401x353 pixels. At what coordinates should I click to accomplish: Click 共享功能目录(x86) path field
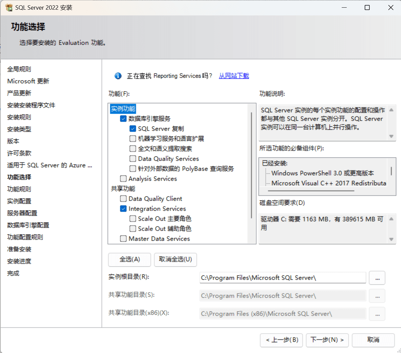[283, 314]
